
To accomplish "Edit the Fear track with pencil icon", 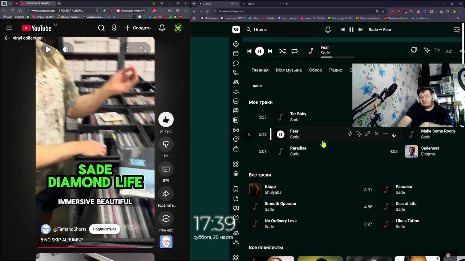I will click(x=368, y=134).
